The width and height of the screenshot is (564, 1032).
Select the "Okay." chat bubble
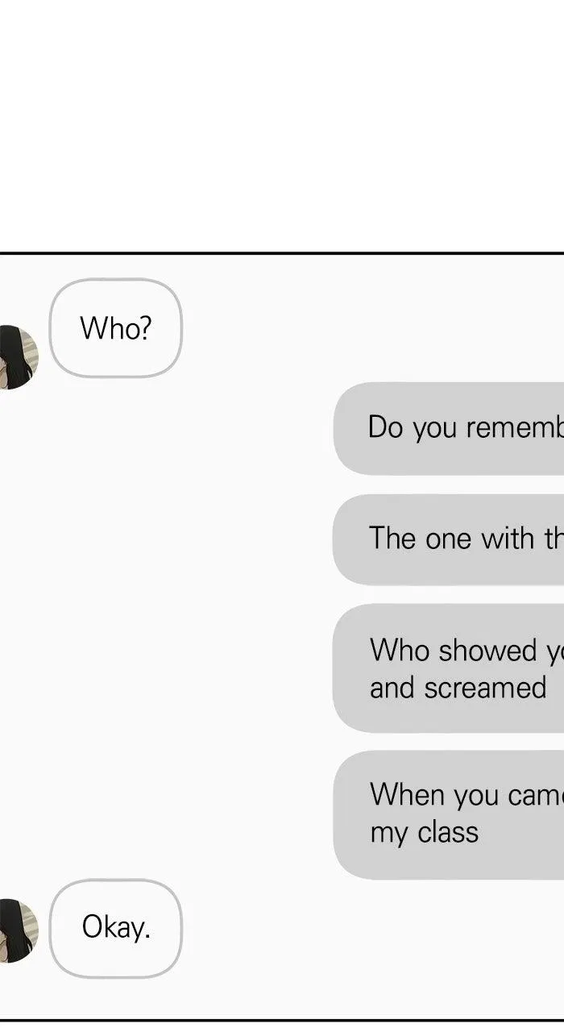pyautogui.click(x=116, y=928)
